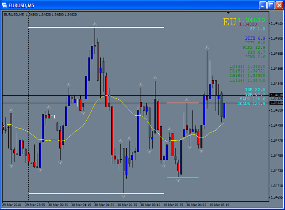
Task: Click the LL(H1) 1.34721 label
Action: pos(248,71)
